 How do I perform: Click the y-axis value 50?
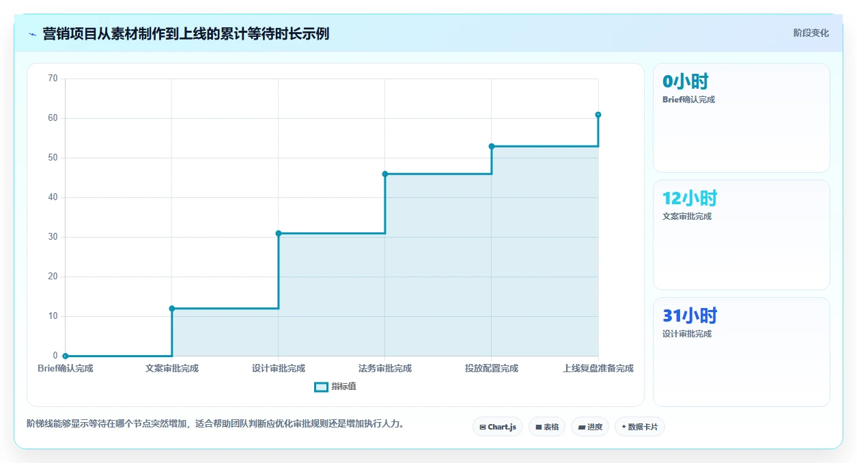tap(53, 158)
